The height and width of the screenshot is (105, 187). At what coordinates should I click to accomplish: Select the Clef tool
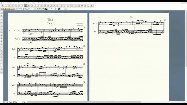(x=16, y=6)
